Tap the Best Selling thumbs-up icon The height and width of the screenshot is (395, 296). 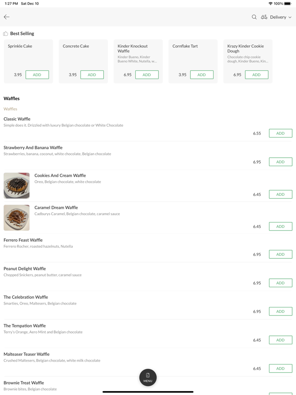5,33
